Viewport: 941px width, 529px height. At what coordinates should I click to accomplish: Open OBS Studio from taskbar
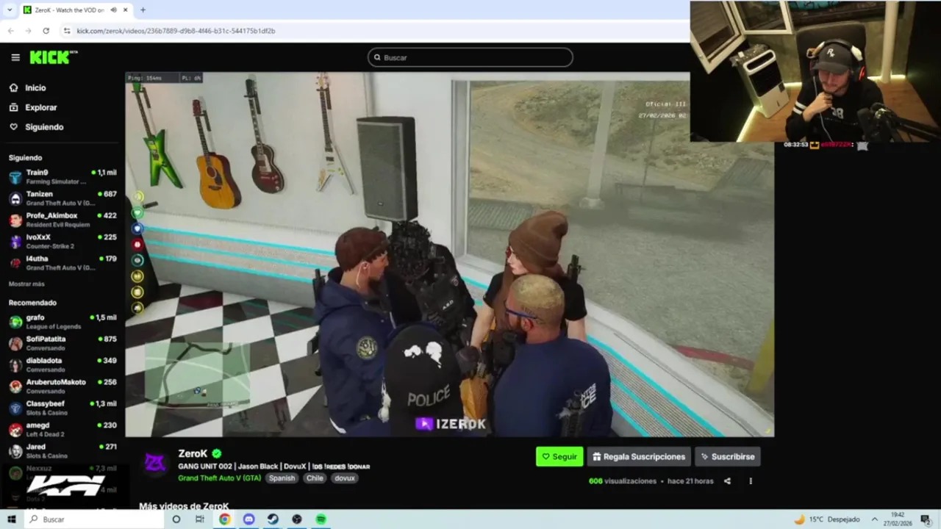(297, 519)
